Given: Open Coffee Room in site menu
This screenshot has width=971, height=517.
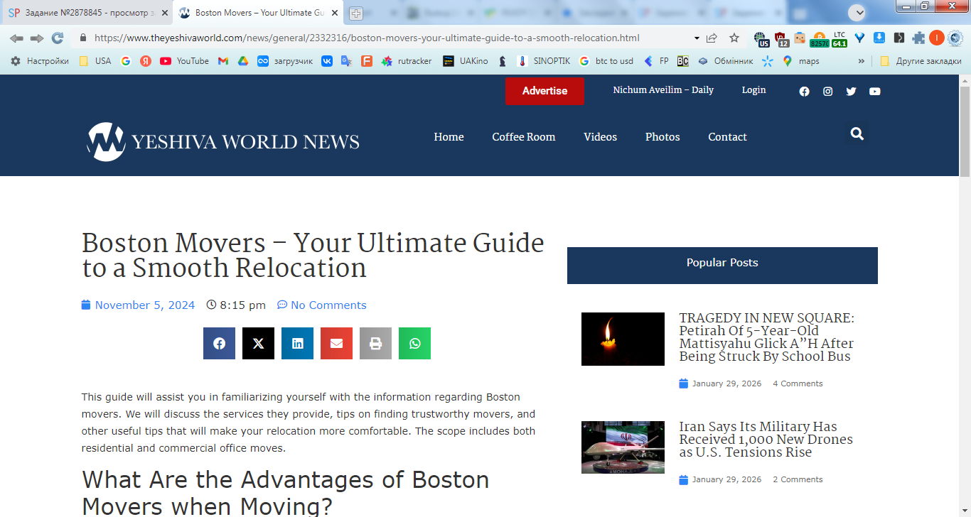Looking at the screenshot, I should [524, 137].
